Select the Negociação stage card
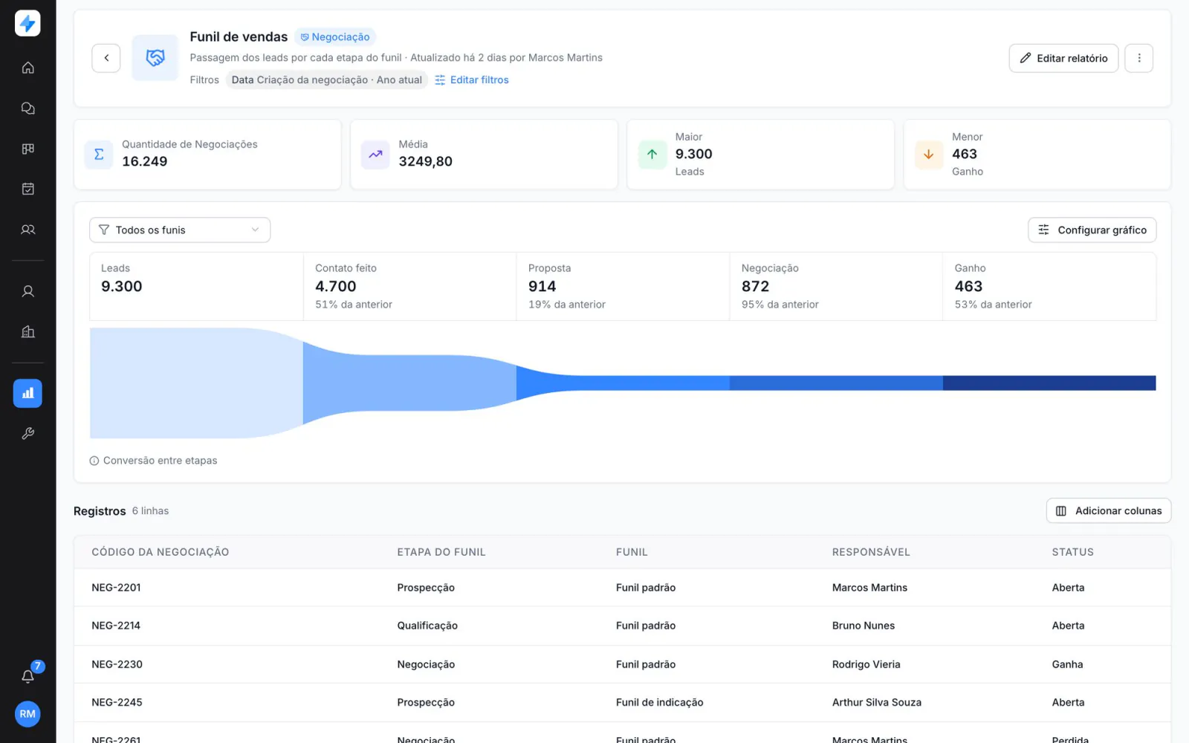The image size is (1189, 743). 836,287
